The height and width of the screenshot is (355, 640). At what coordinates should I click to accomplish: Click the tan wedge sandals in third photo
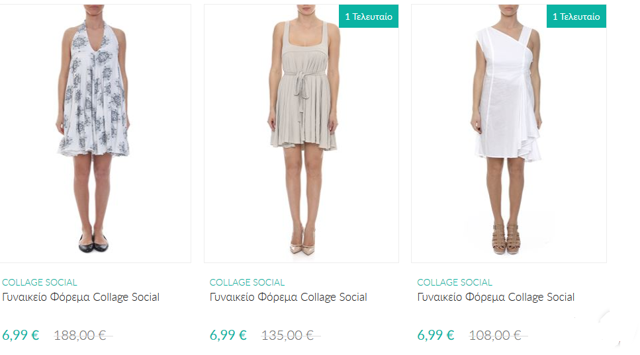507,240
